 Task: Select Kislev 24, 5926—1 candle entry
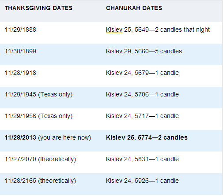click(142, 181)
